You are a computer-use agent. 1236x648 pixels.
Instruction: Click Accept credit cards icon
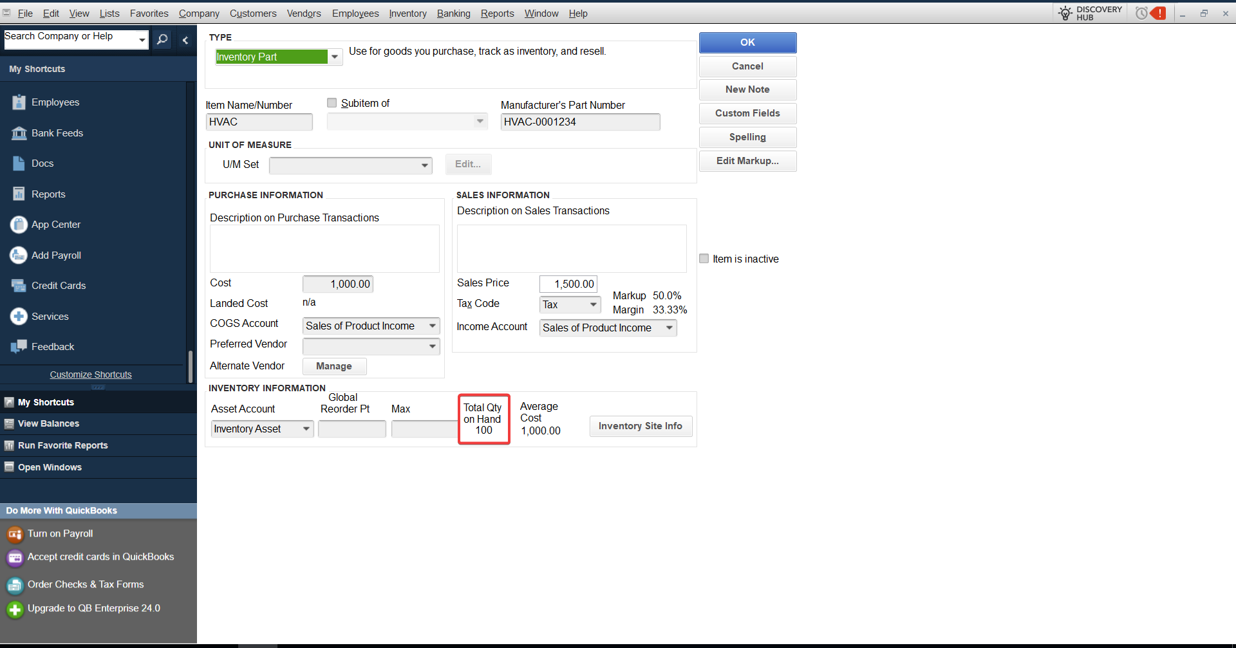tap(15, 558)
